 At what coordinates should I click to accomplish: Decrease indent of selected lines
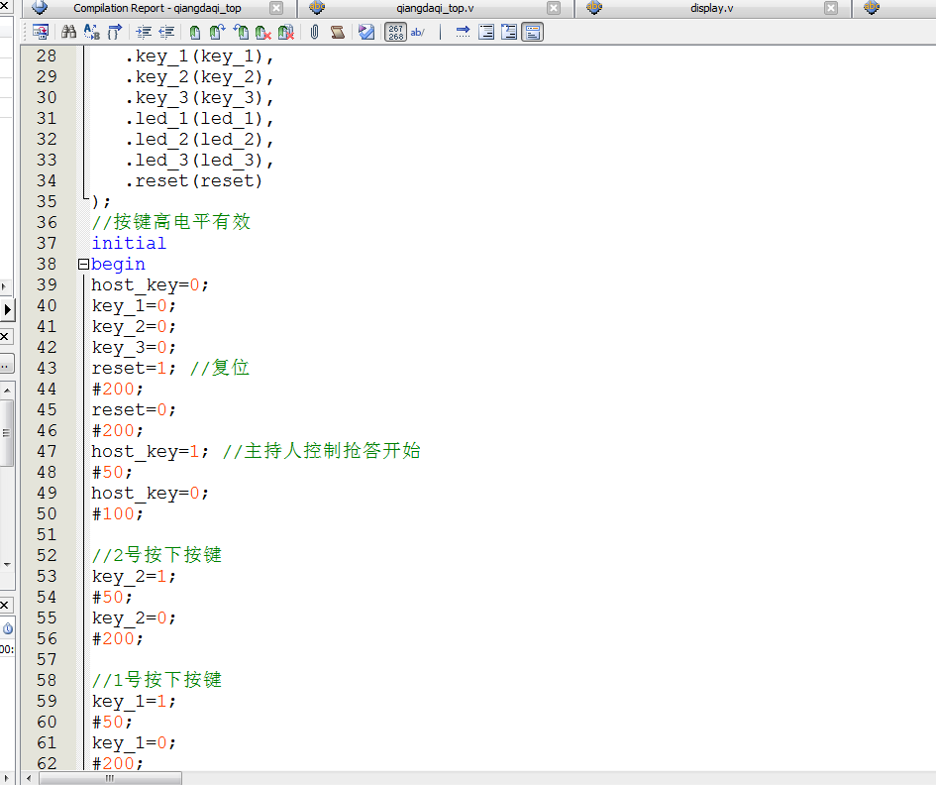coord(166,32)
